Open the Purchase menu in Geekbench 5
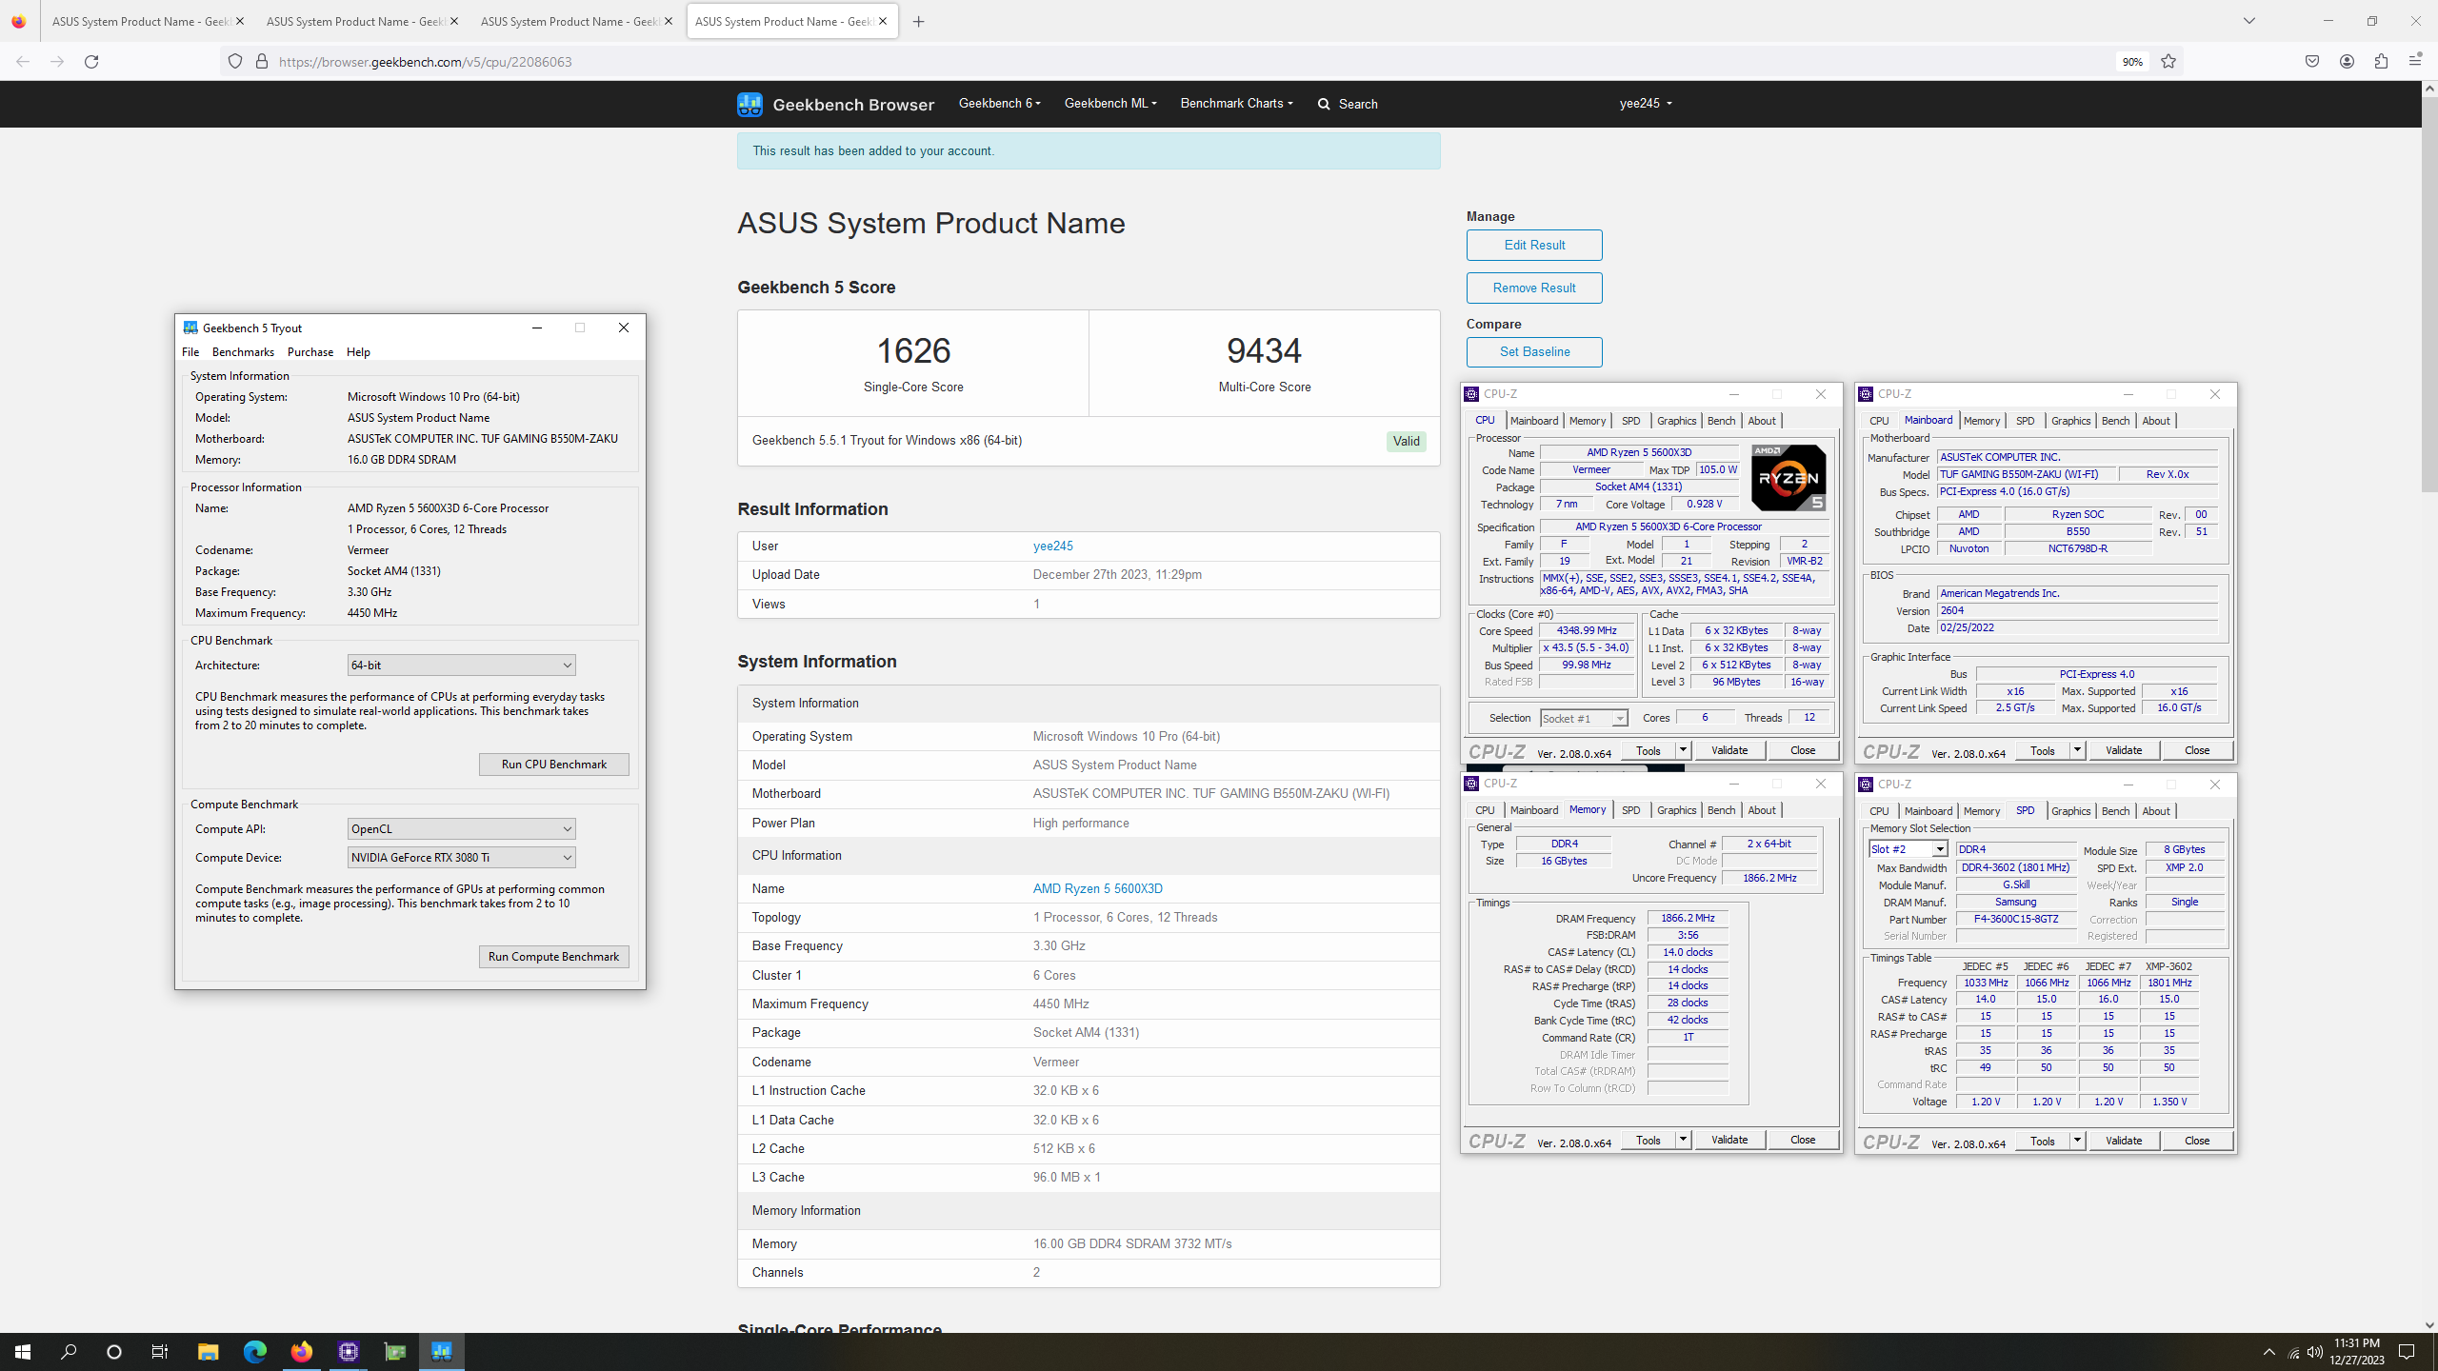Image resolution: width=2438 pixels, height=1371 pixels. click(310, 352)
